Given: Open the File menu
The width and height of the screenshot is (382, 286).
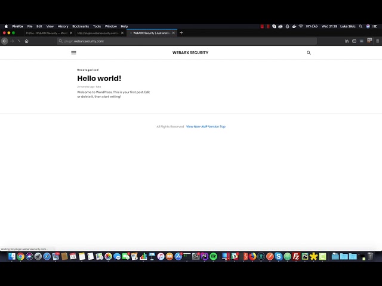Looking at the screenshot, I should pyautogui.click(x=30, y=26).
